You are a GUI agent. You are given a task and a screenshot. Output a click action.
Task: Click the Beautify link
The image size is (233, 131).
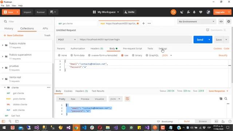(223, 55)
